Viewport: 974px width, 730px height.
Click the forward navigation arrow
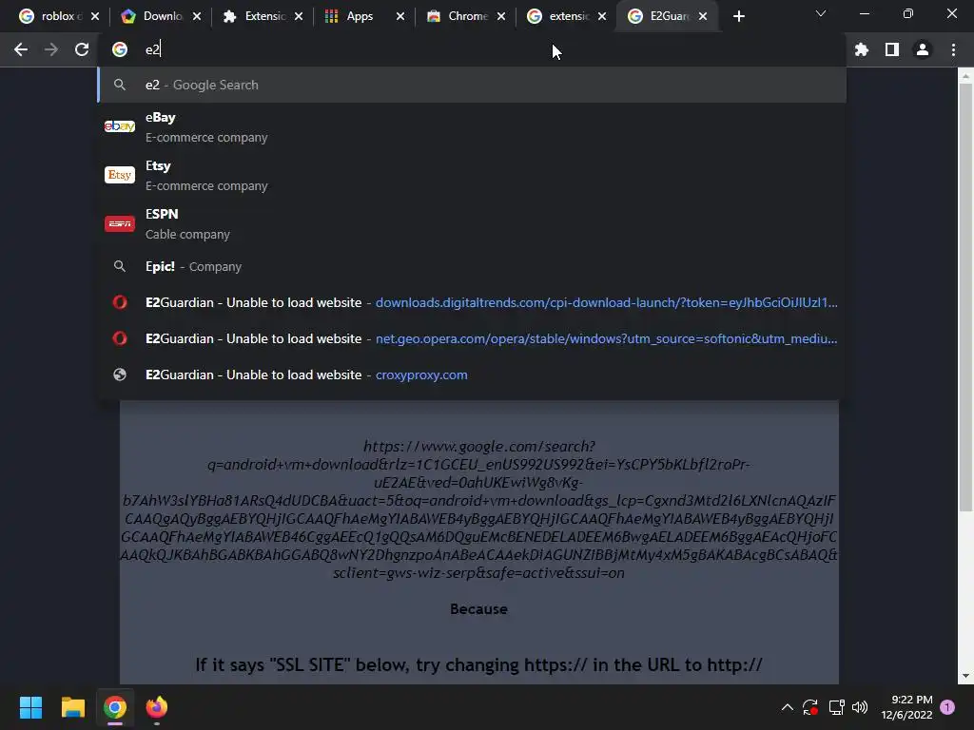tap(51, 49)
